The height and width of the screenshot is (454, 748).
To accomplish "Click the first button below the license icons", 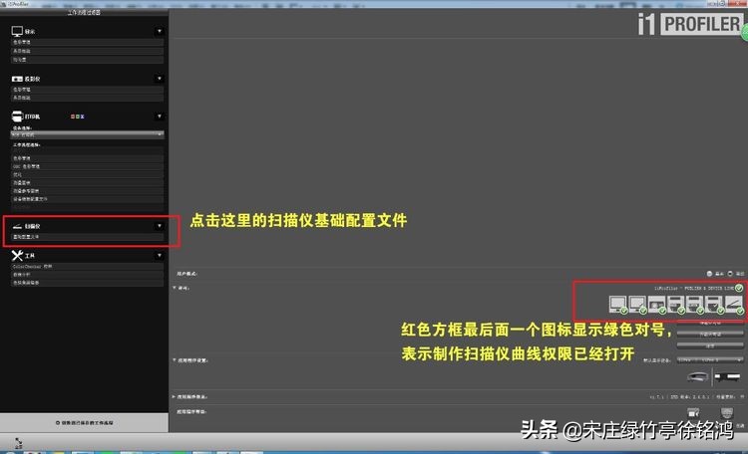I will [x=710, y=324].
